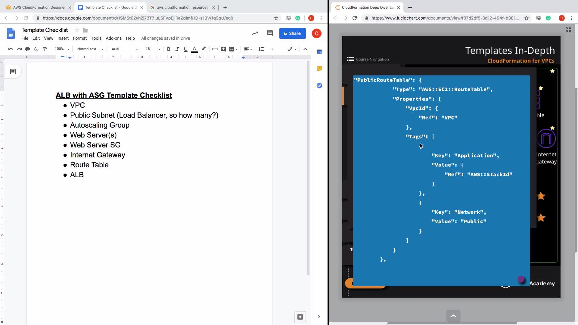Open the Arial font dropdown
The height and width of the screenshot is (325, 578).
(124, 49)
